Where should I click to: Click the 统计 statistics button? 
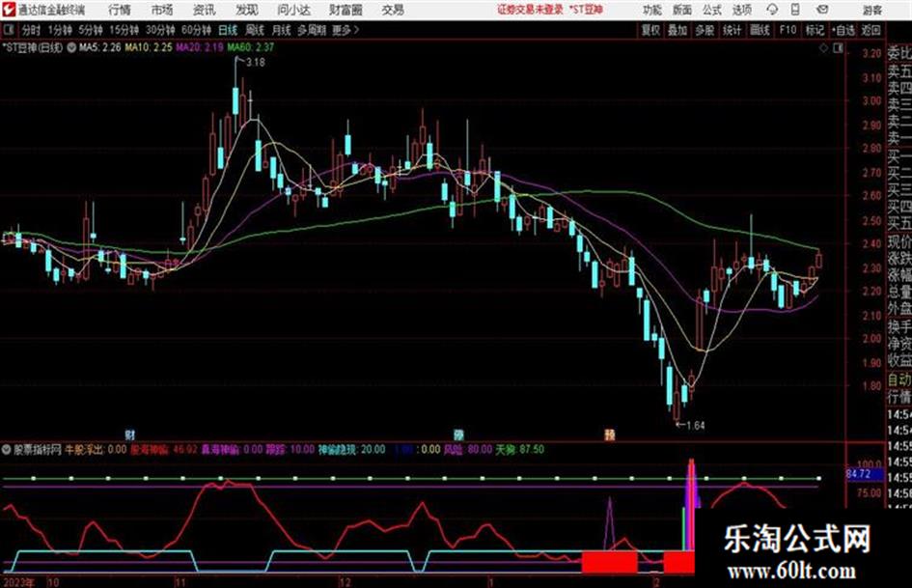coord(732,30)
